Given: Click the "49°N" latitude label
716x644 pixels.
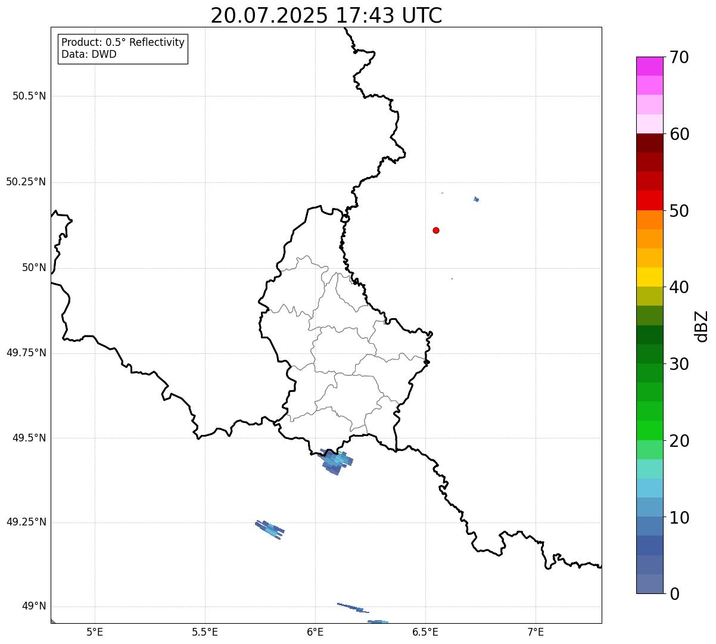Looking at the screenshot, I should click(x=34, y=606).
